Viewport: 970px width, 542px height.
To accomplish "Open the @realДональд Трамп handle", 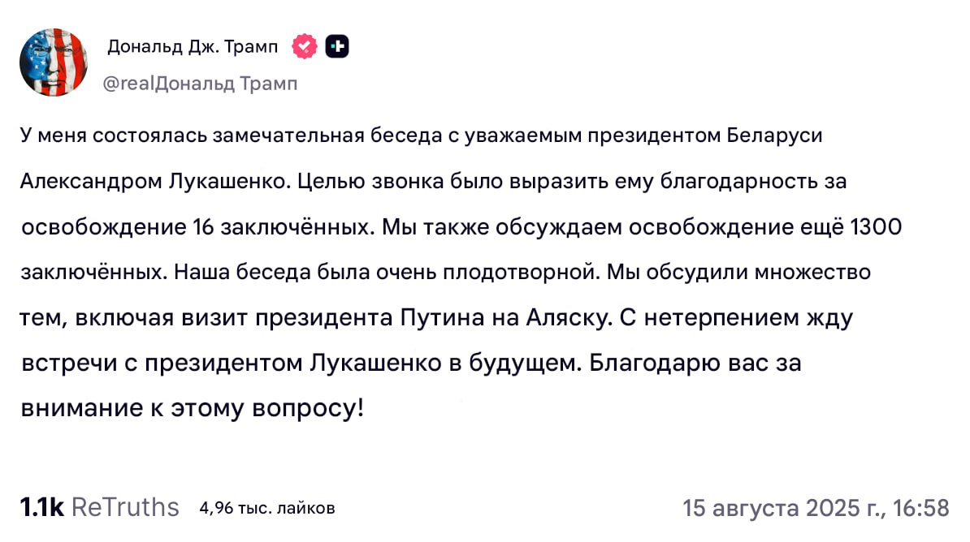I will pyautogui.click(x=200, y=84).
